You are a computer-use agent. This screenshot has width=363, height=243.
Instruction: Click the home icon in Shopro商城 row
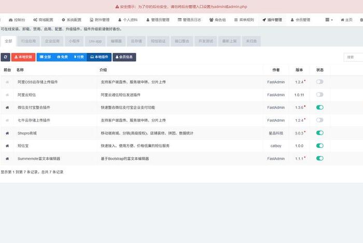click(x=7, y=133)
